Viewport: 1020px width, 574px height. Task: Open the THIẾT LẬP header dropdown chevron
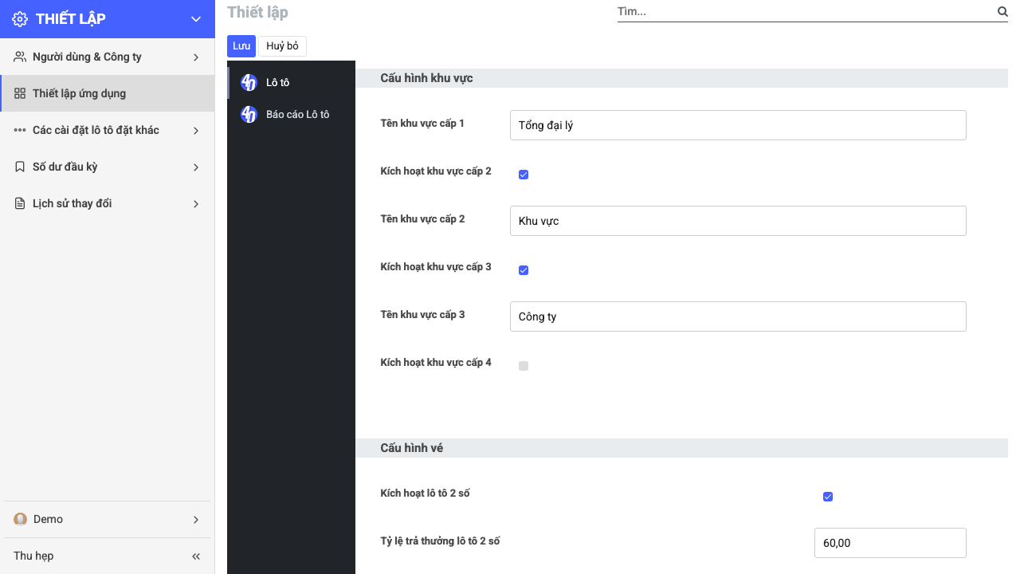click(x=196, y=19)
